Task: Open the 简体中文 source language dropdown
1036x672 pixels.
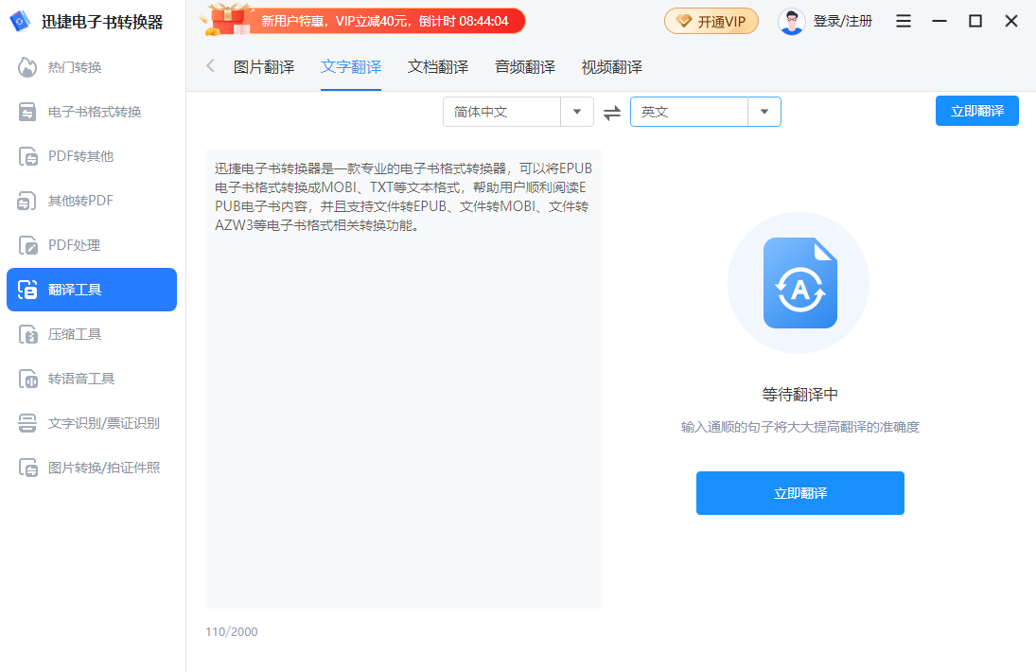Action: click(x=518, y=112)
